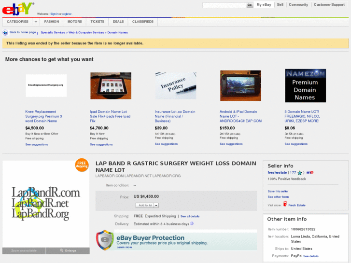Image resolution: width=351 pixels, height=263 pixels.
Task: Click the Fresh Estate store door icon
Action: [x=285, y=204]
